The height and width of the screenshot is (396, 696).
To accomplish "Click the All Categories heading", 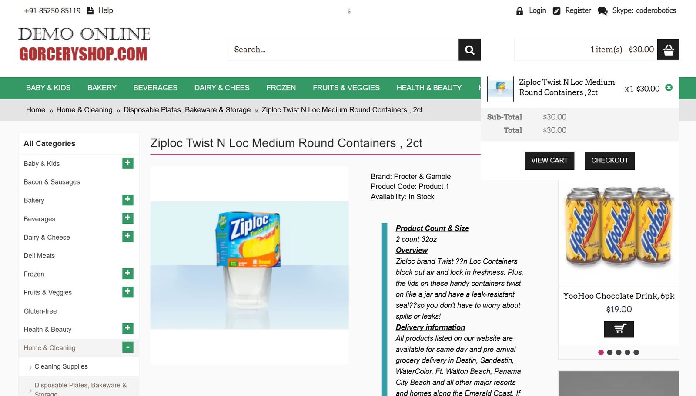I will tap(49, 144).
